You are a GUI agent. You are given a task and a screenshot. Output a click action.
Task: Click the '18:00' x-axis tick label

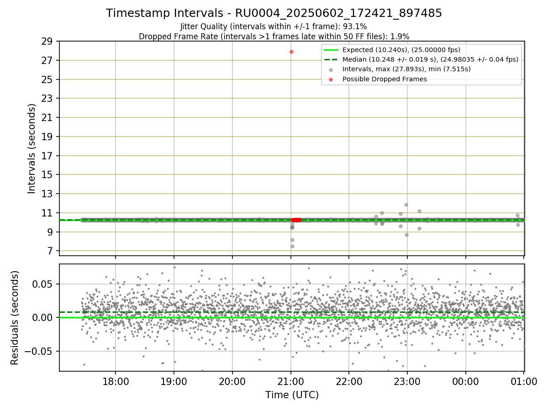point(115,381)
